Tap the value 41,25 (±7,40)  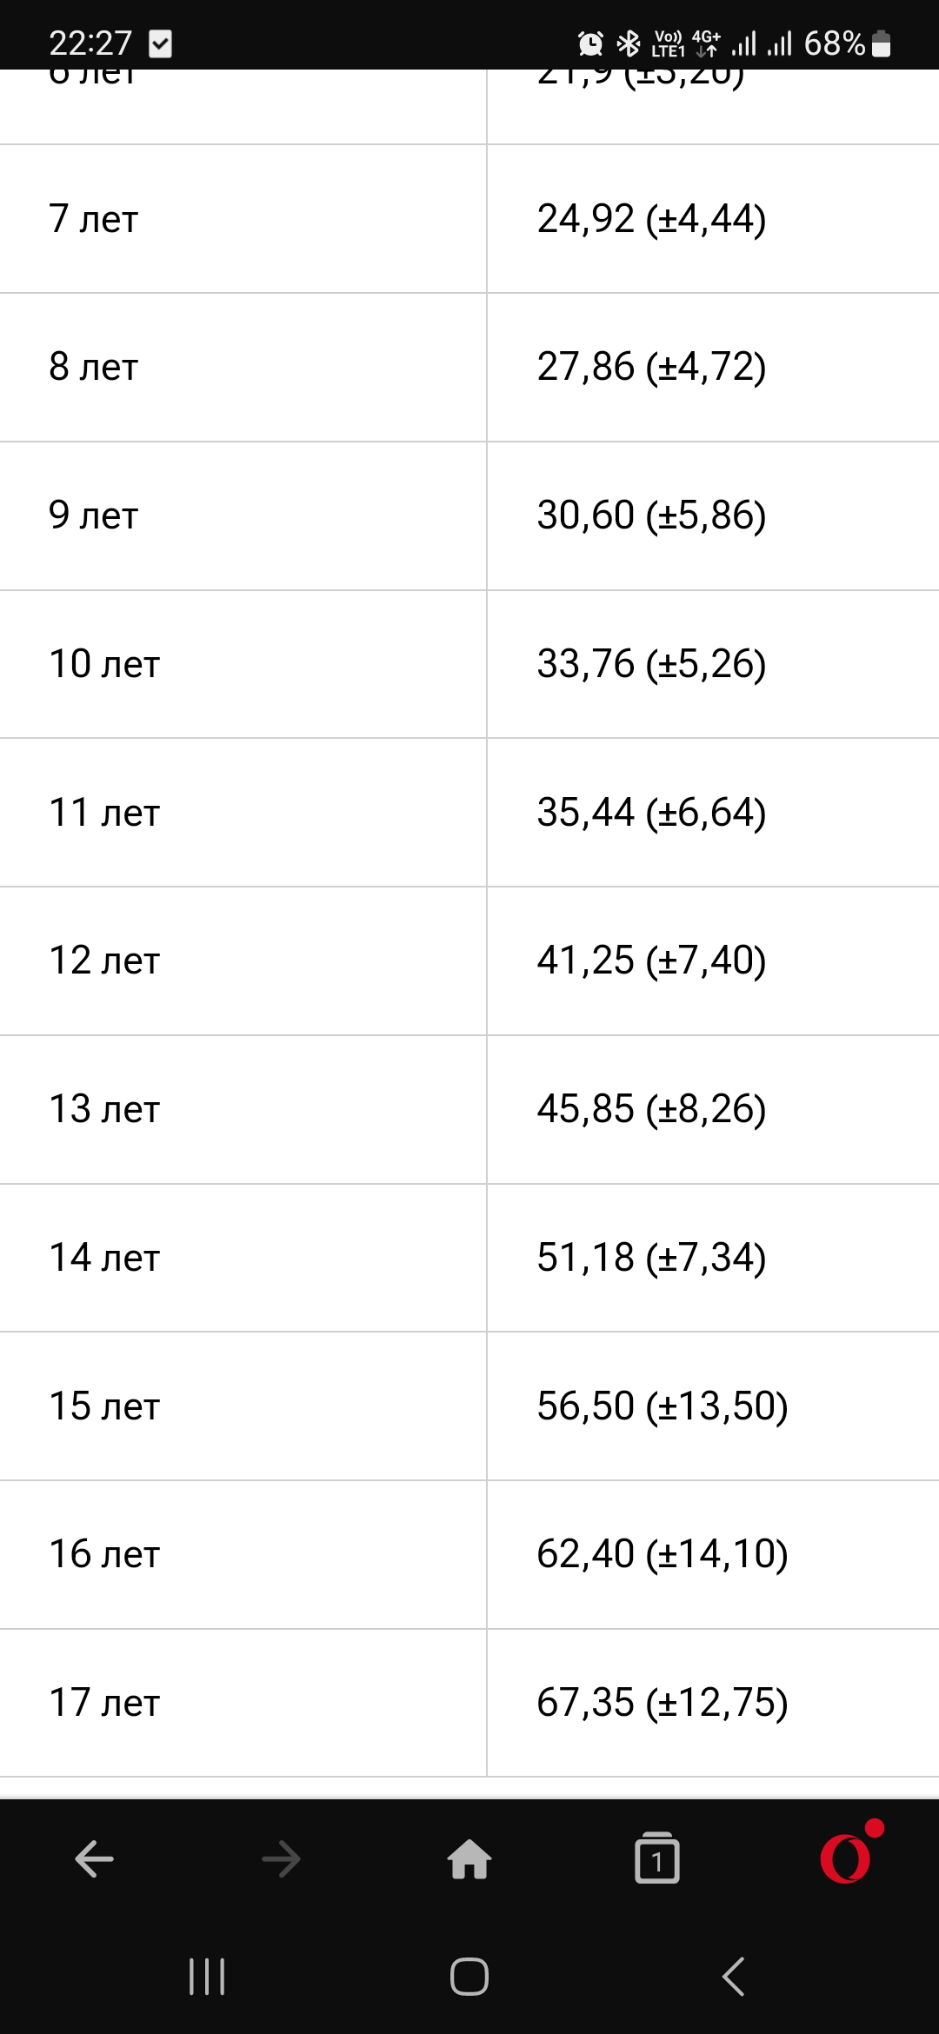(x=651, y=960)
